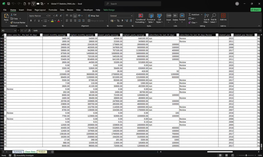263x157 pixels.
Task: Switch to the Insert ribbon tab
Action: 21,10
